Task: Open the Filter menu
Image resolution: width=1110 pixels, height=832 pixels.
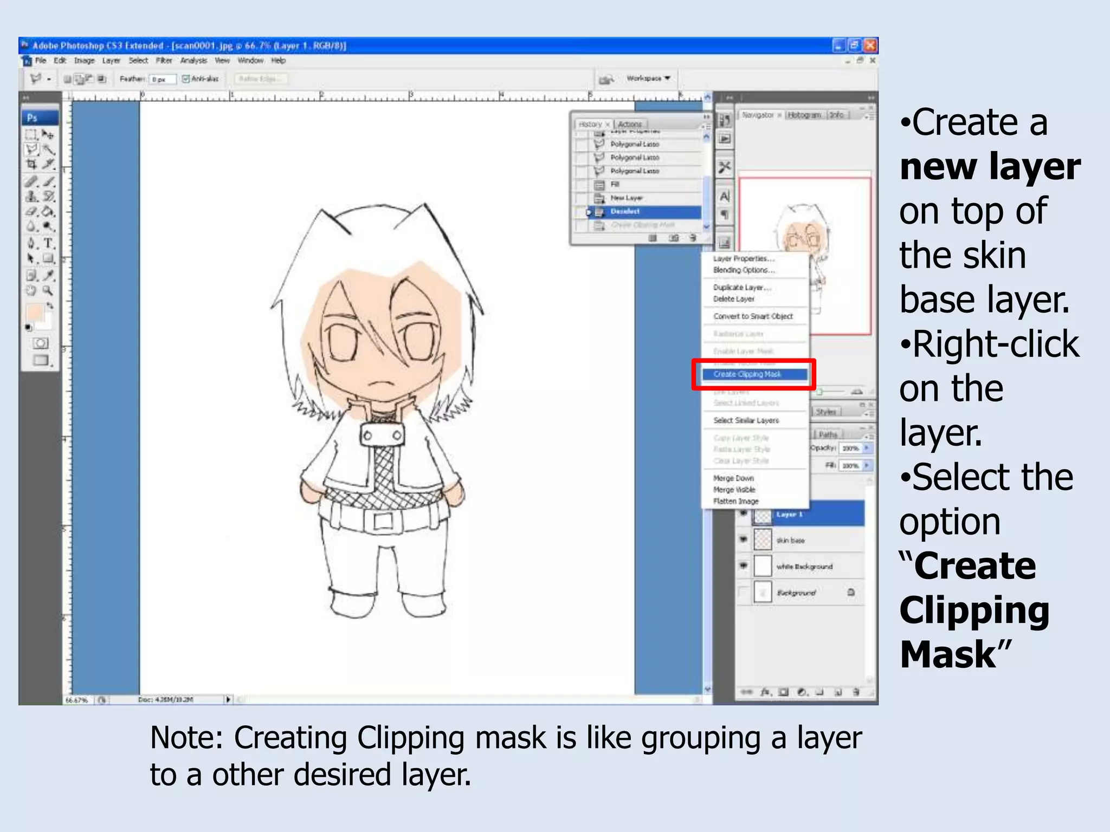Action: point(164,61)
